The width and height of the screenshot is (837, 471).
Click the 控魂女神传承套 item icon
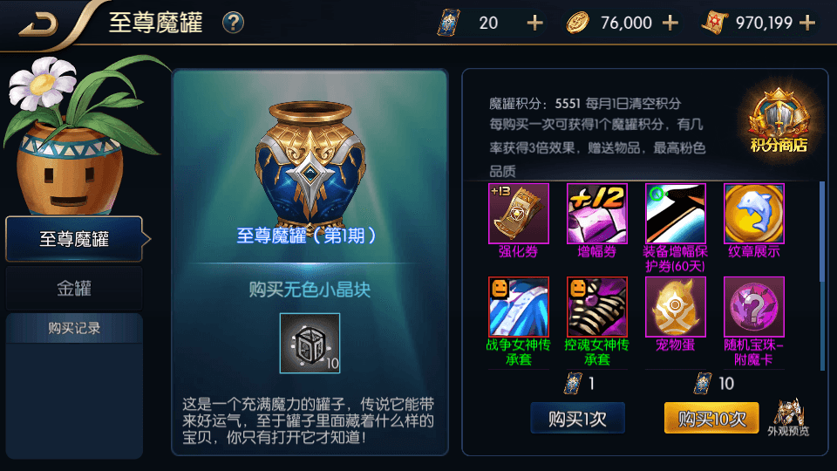596,306
